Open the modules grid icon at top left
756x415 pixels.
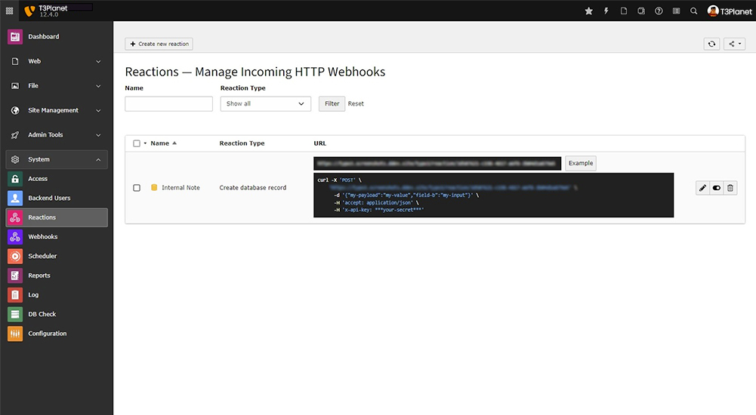coord(9,11)
